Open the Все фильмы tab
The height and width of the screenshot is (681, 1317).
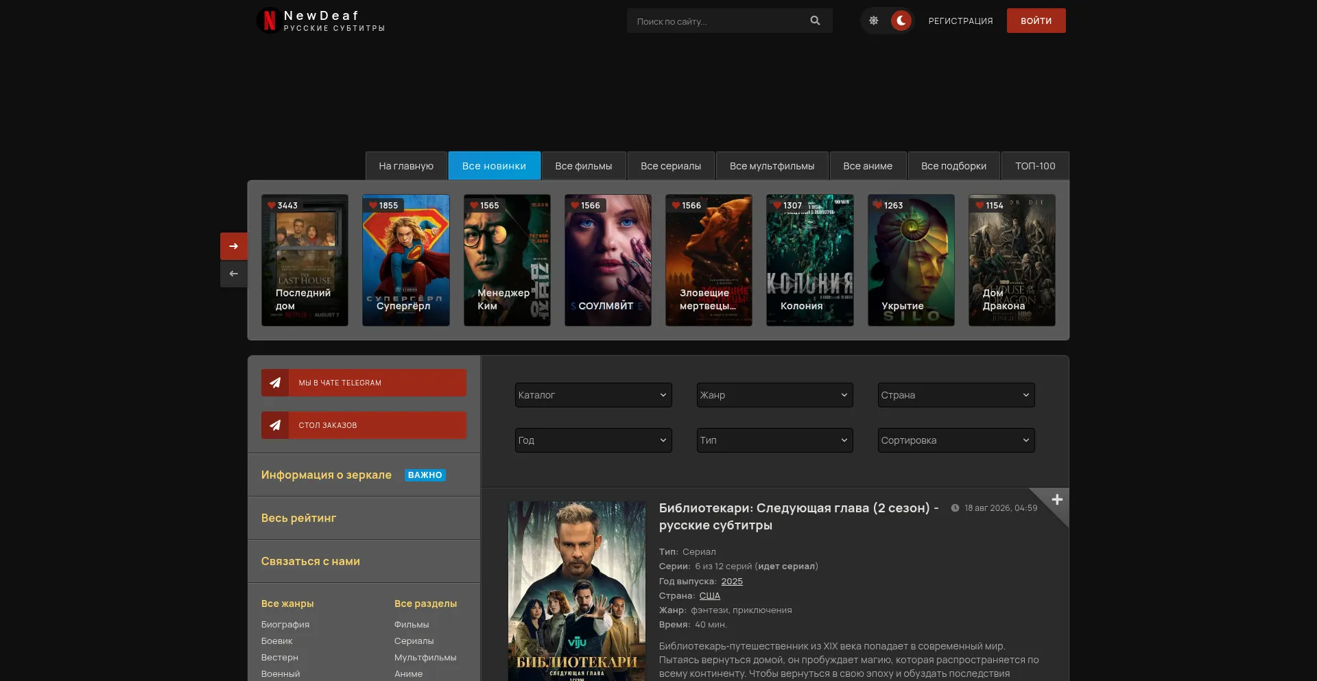click(x=584, y=166)
